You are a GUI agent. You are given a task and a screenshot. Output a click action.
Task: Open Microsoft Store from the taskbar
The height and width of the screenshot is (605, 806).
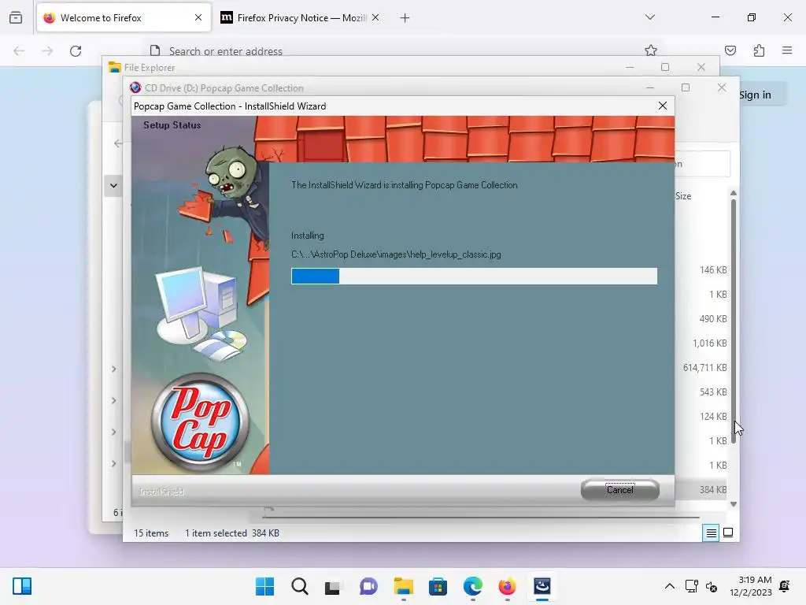click(438, 586)
